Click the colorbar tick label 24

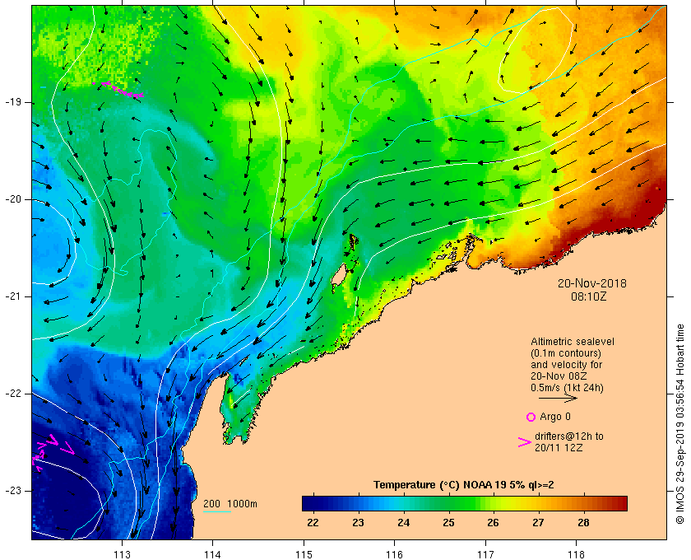click(x=403, y=523)
